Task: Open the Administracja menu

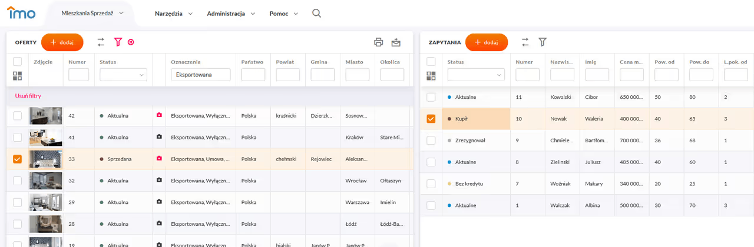Action: [230, 14]
